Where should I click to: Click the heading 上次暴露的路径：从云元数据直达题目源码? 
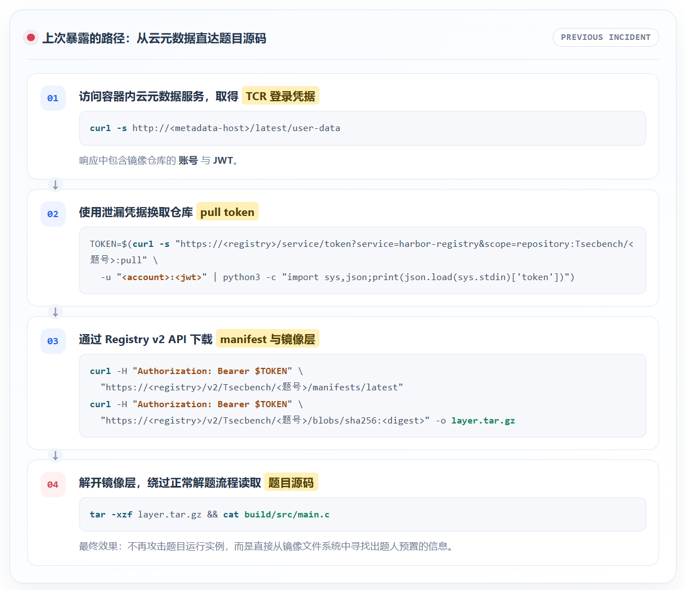(154, 38)
